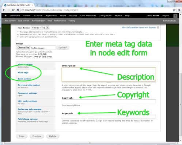
Task: Select the Comment settings vertical tab
Action: [x=35, y=94]
